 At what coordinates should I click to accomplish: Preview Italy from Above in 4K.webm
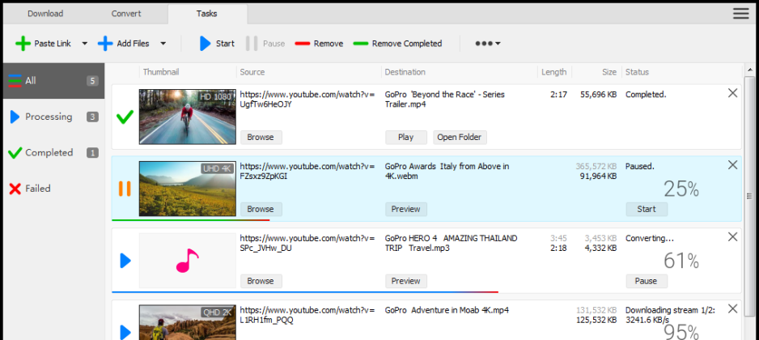(406, 209)
